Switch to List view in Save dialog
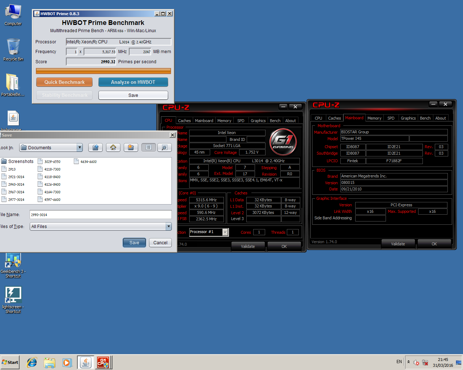The image size is (463, 370). coord(149,147)
